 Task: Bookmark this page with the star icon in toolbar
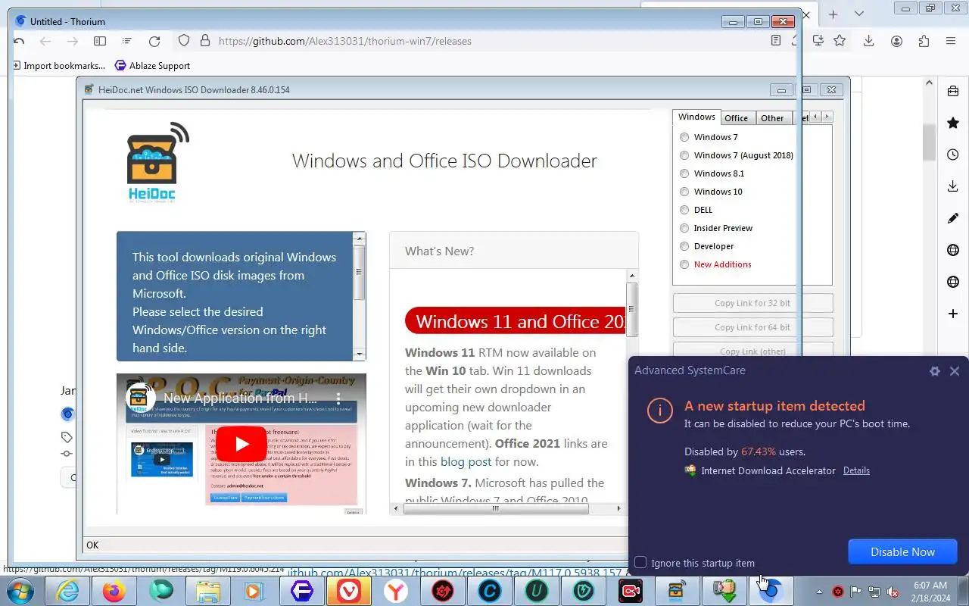pos(840,41)
